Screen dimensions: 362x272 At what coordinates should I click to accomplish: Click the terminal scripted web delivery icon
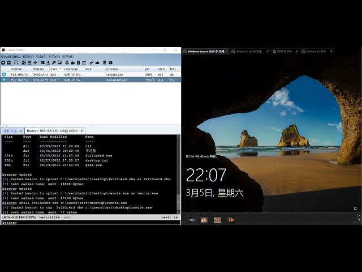[x=84, y=63]
